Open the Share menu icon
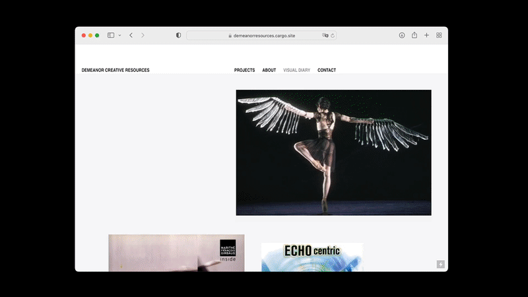The image size is (528, 297). pyautogui.click(x=414, y=36)
